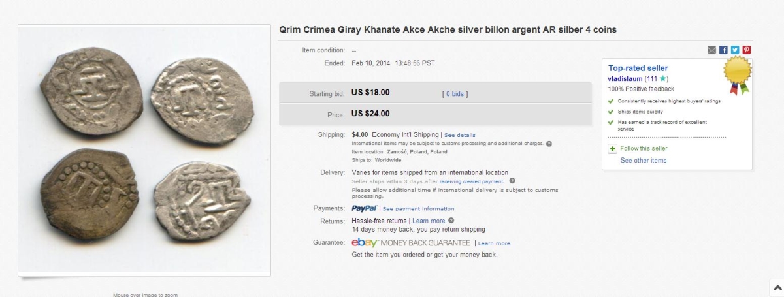Open Money Back Guarantee 'Learn more' link

coord(494,243)
